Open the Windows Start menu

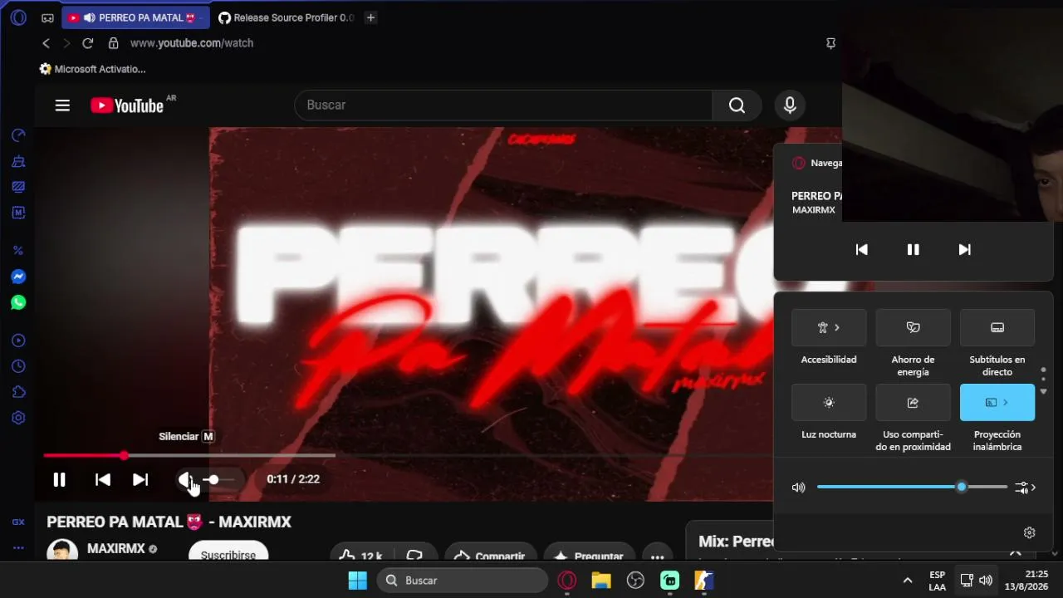coord(358,581)
